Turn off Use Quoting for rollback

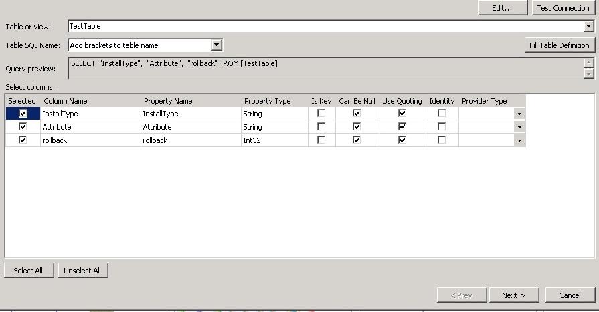[x=402, y=140]
